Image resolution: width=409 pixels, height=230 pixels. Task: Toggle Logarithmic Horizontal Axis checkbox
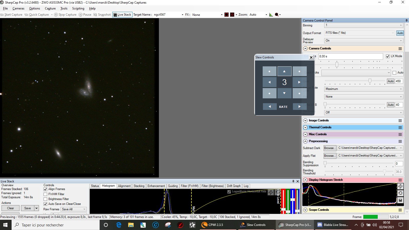[x=229, y=192]
